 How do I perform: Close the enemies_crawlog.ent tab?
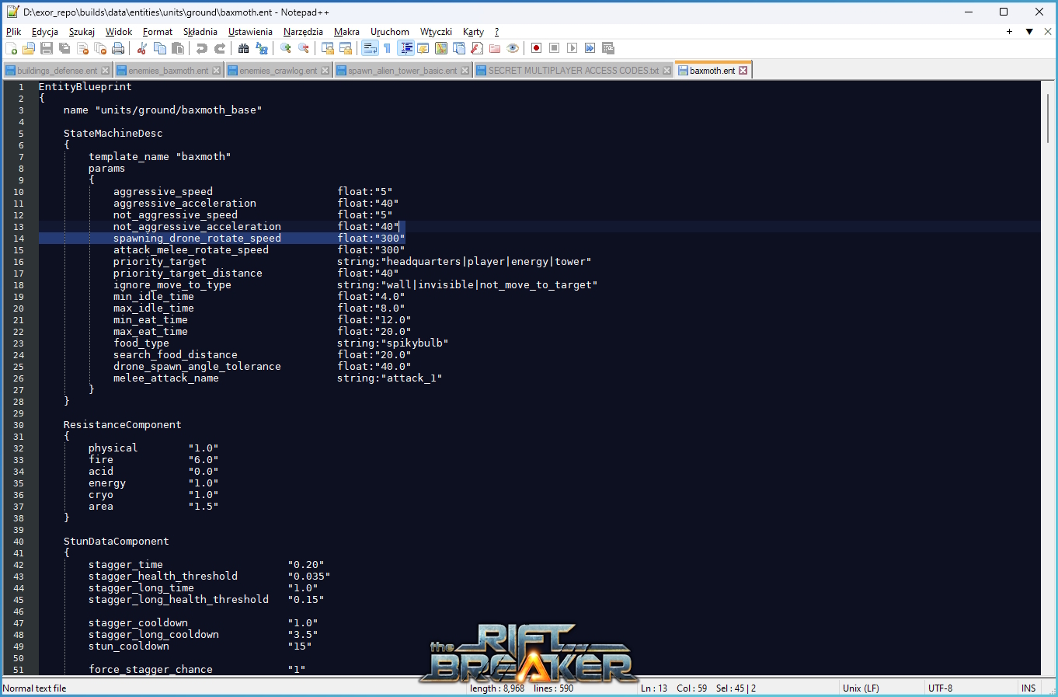coord(325,71)
